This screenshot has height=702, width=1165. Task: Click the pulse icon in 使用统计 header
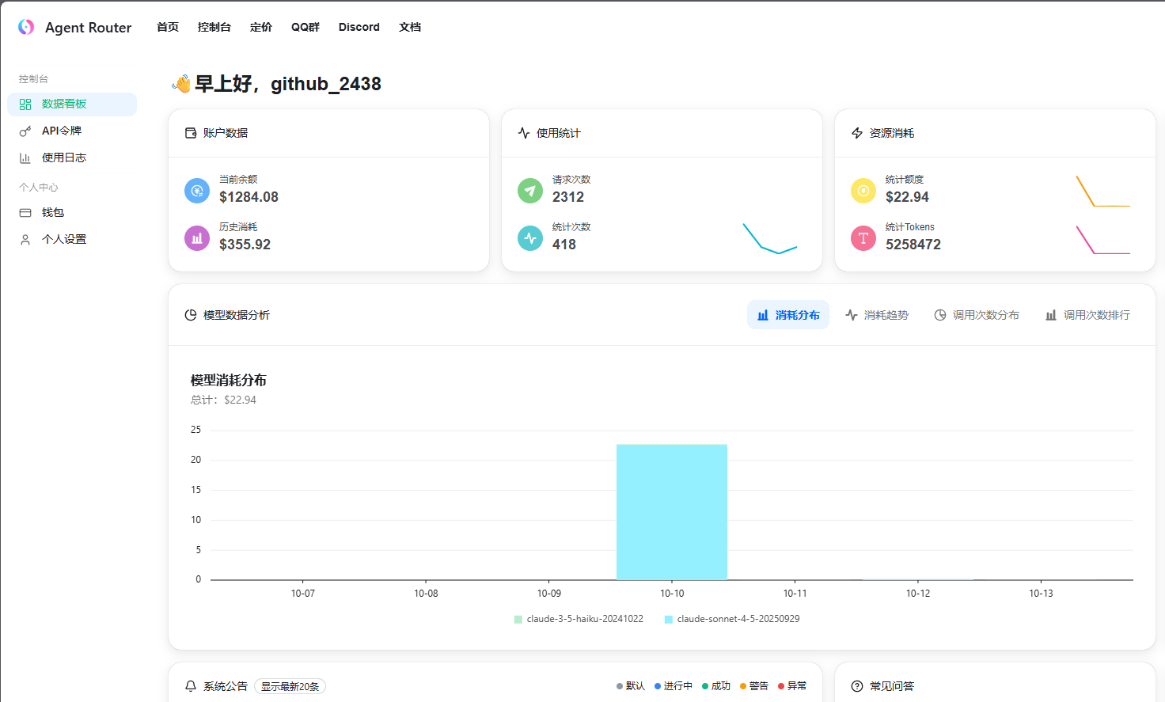(524, 133)
